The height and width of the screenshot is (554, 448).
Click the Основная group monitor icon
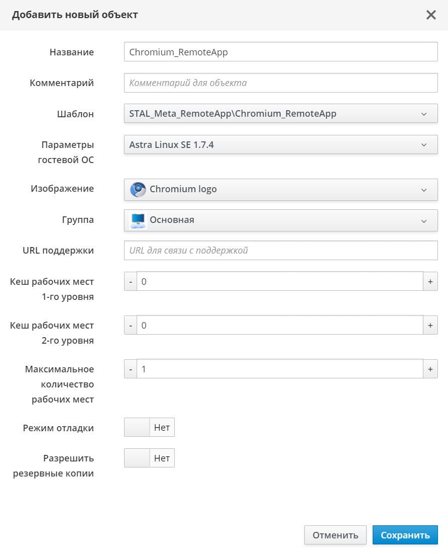pos(138,220)
